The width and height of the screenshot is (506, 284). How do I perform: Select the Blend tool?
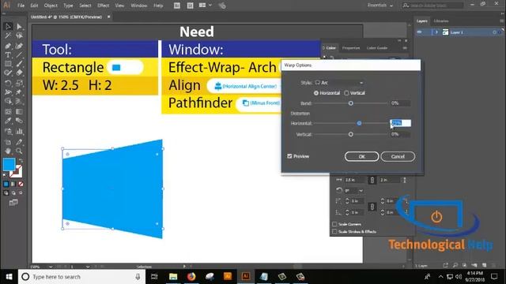coord(19,121)
